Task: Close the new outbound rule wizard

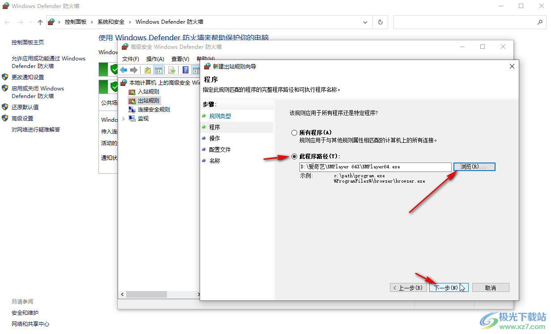Action: [x=512, y=66]
